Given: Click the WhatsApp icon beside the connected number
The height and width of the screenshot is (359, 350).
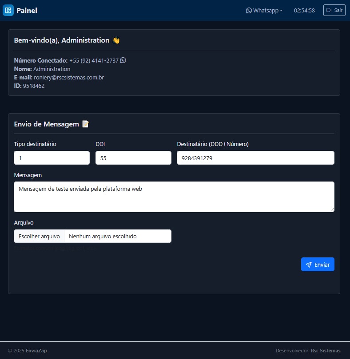Looking at the screenshot, I should point(123,60).
